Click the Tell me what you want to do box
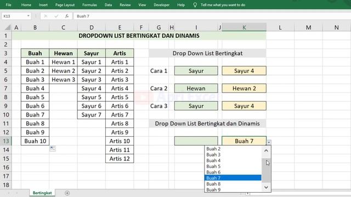This screenshot has height=197, width=351. tap(223, 5)
